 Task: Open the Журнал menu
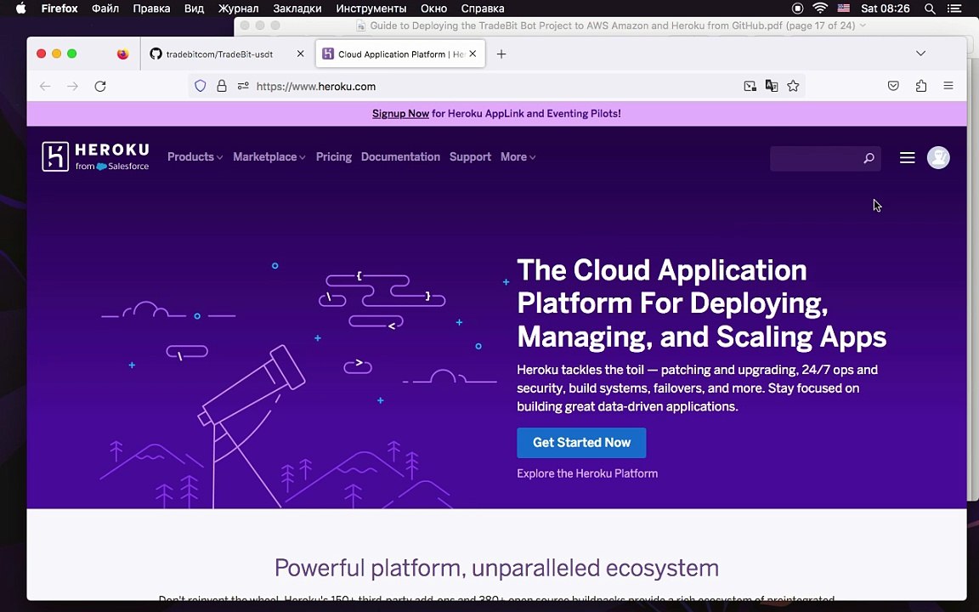click(x=238, y=8)
